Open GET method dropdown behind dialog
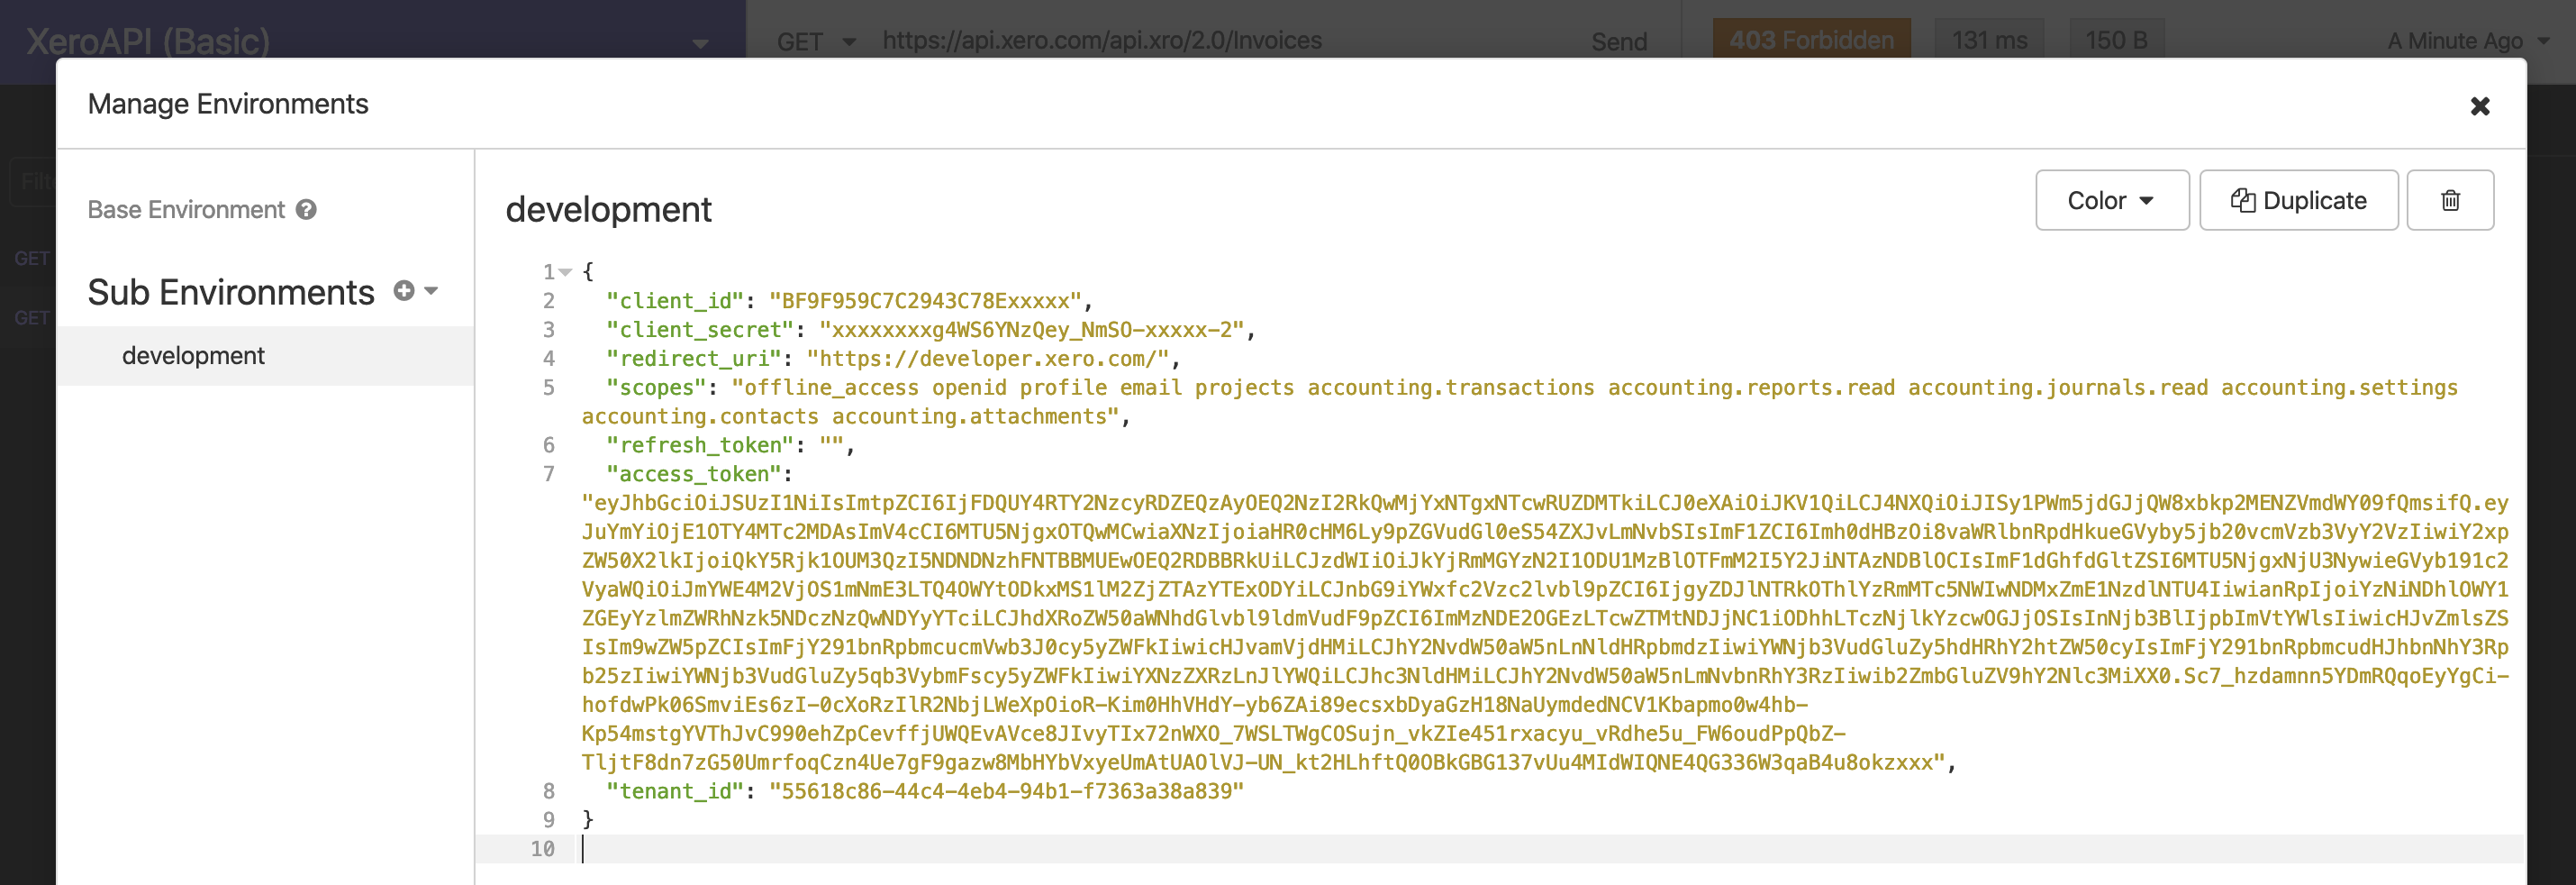This screenshot has width=2576, height=885. (x=817, y=41)
